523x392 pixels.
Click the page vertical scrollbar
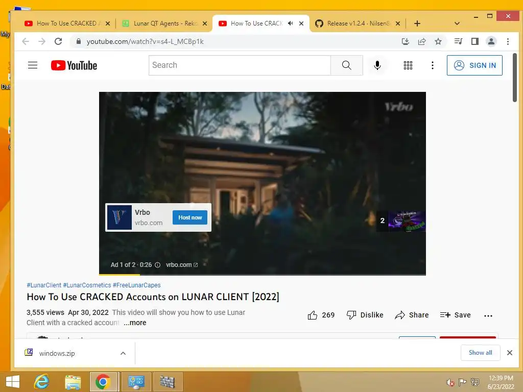pos(515,78)
